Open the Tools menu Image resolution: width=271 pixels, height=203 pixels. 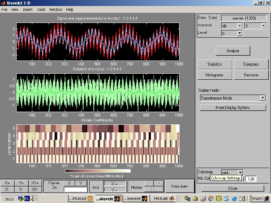tap(41, 9)
